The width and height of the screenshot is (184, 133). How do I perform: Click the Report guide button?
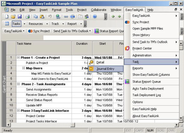(72, 24)
